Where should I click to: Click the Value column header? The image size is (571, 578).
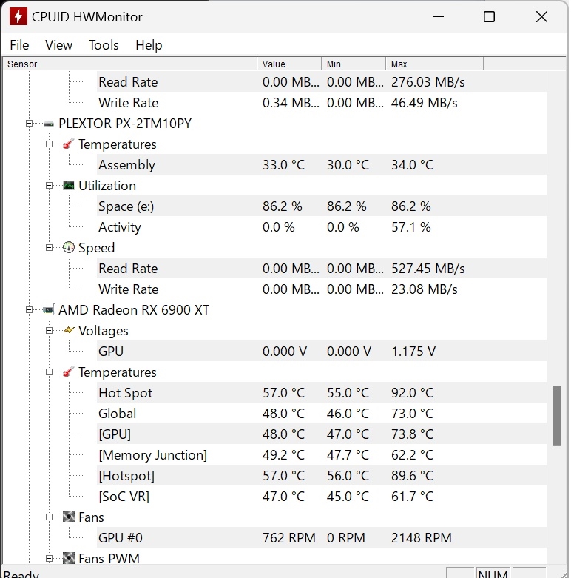[x=288, y=64]
